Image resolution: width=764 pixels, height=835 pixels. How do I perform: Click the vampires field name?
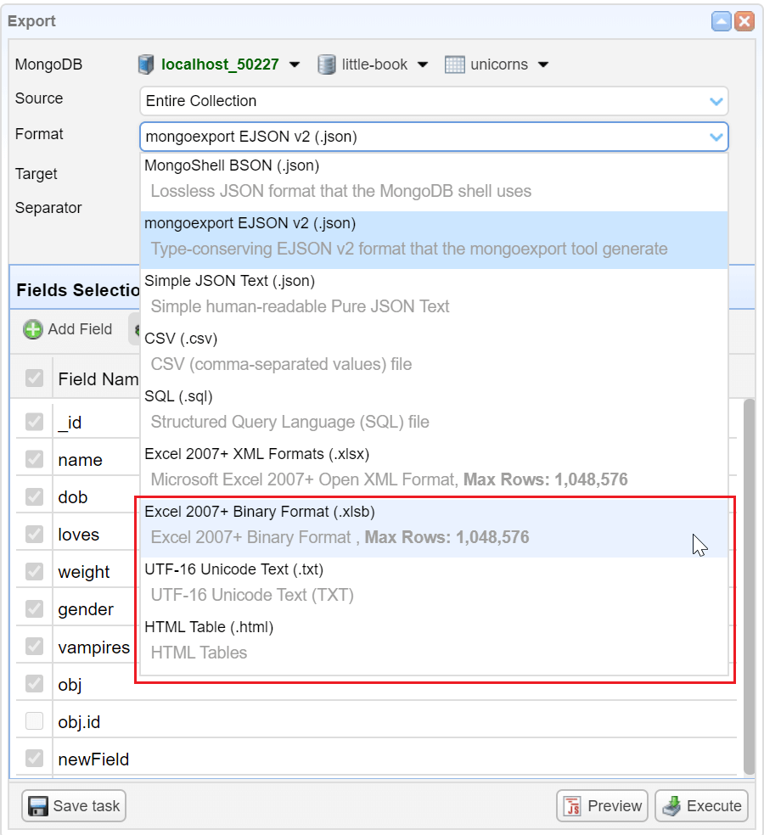(x=93, y=647)
